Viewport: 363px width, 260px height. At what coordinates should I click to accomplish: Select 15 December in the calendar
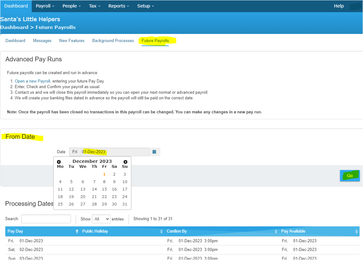pyautogui.click(x=104, y=189)
